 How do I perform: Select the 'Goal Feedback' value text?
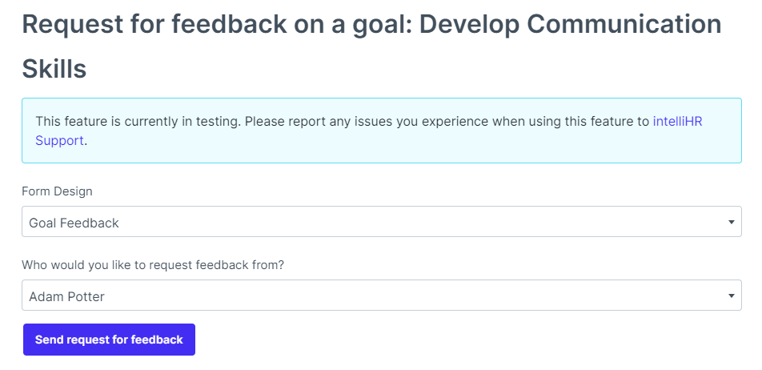[74, 223]
